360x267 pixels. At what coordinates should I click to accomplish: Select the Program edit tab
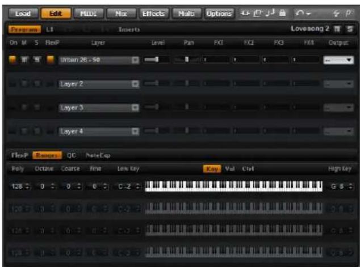(24, 29)
